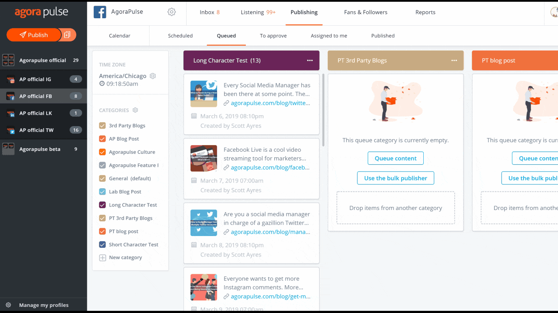This screenshot has width=558, height=313.
Task: Toggle 3rd Party Blogs category checkbox
Action: point(102,126)
